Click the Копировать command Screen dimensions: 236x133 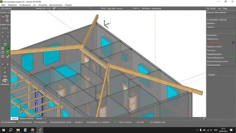[221, 35]
